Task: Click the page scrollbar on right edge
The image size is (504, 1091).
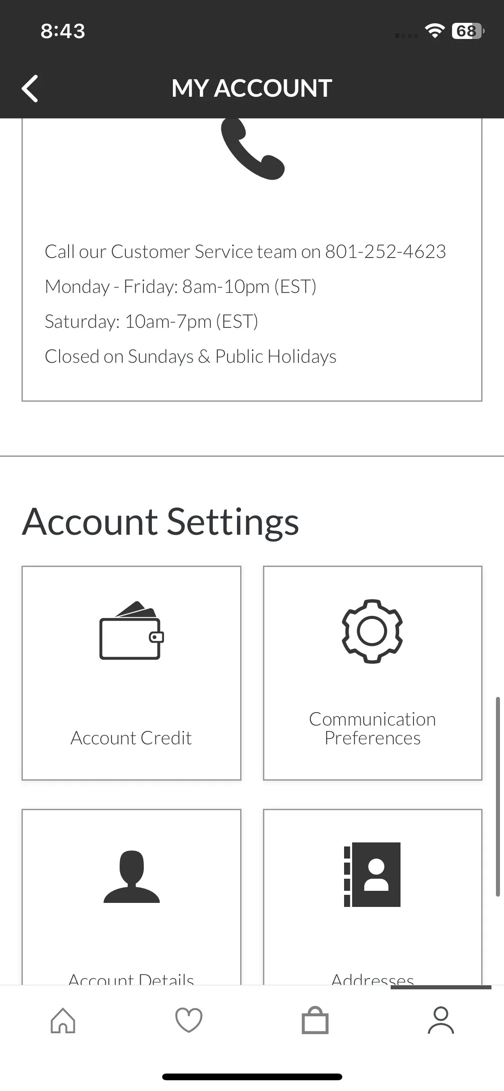Action: click(498, 797)
